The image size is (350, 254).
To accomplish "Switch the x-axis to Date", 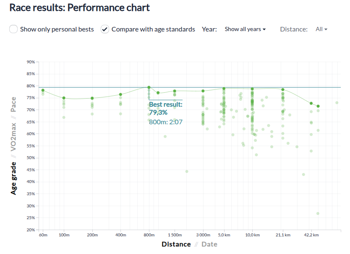I will click(209, 244).
